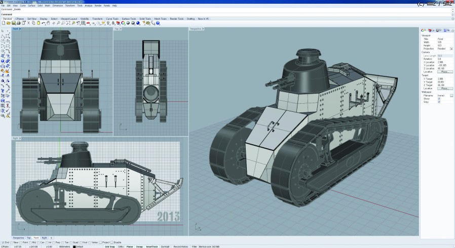This screenshot has width=455, height=248.
Task: Toggle the wallpaper Gray checkbox
Action: pyautogui.click(x=439, y=102)
